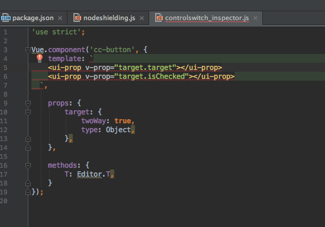
Task: Collapse the target block fold on line 10
Action: coord(28,112)
